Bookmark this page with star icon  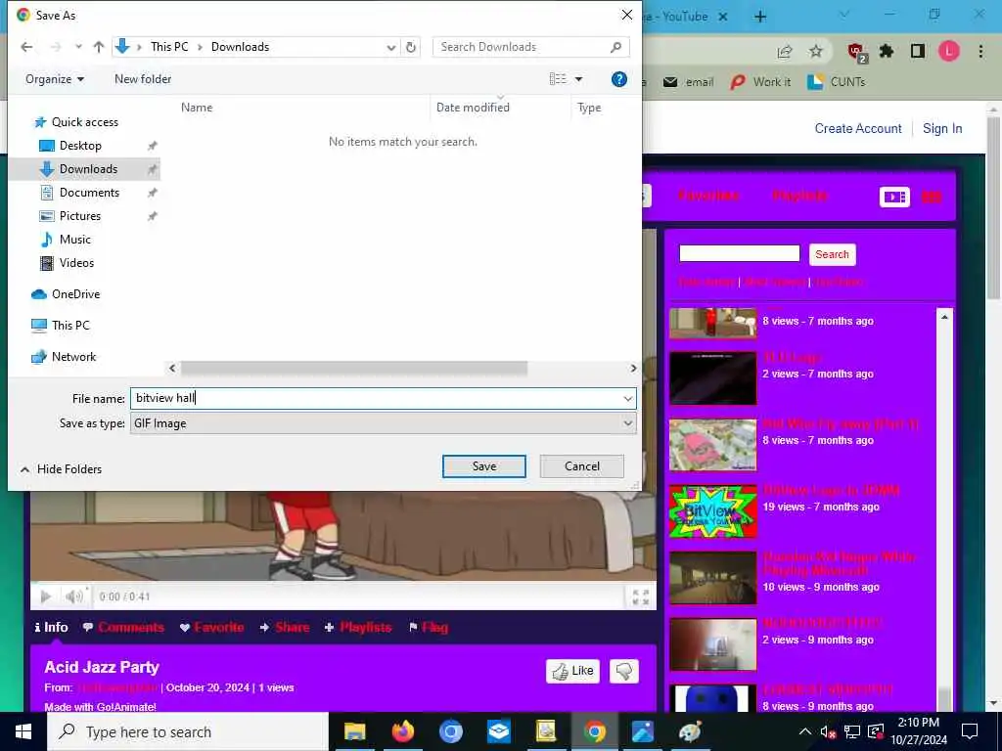click(816, 52)
